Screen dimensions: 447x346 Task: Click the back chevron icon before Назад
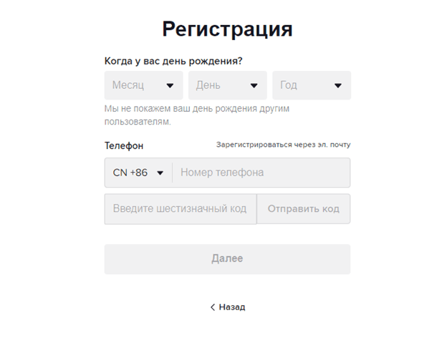coord(213,307)
